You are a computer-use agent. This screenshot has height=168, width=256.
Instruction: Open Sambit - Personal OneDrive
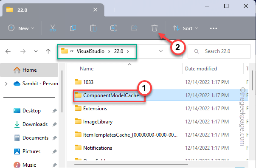pos(36,84)
